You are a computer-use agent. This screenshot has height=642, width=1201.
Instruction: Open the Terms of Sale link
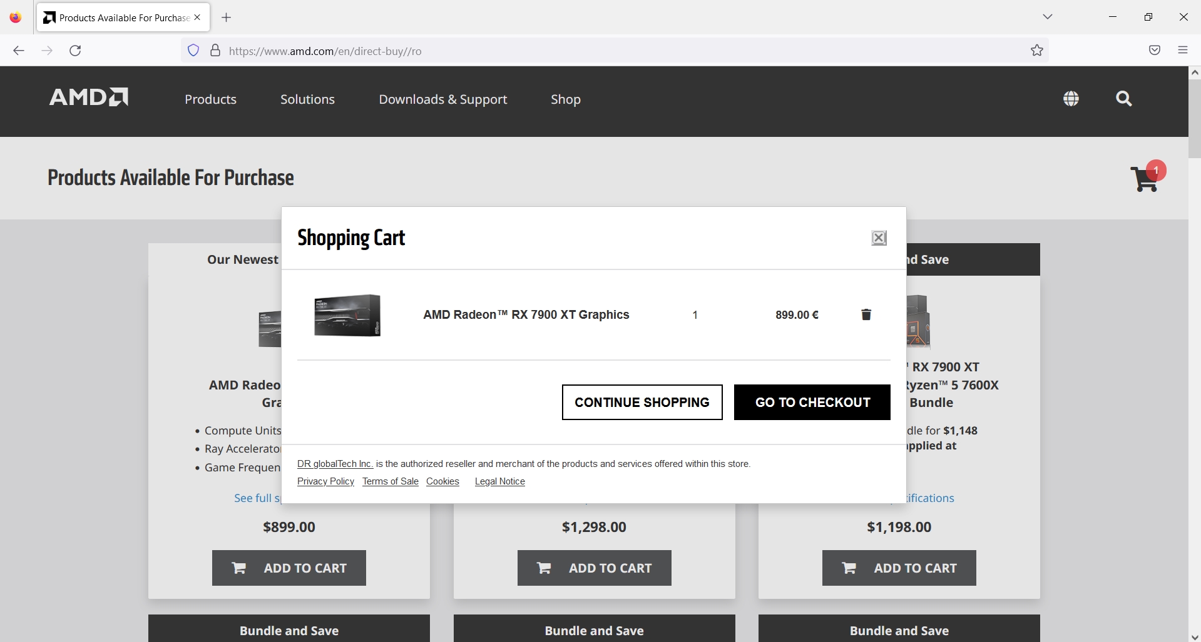(x=391, y=481)
